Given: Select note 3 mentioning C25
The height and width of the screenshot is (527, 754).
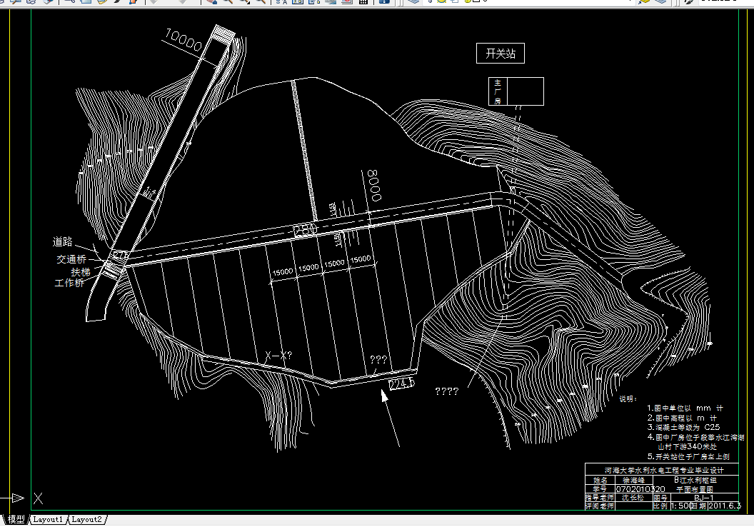Looking at the screenshot, I should [683, 427].
